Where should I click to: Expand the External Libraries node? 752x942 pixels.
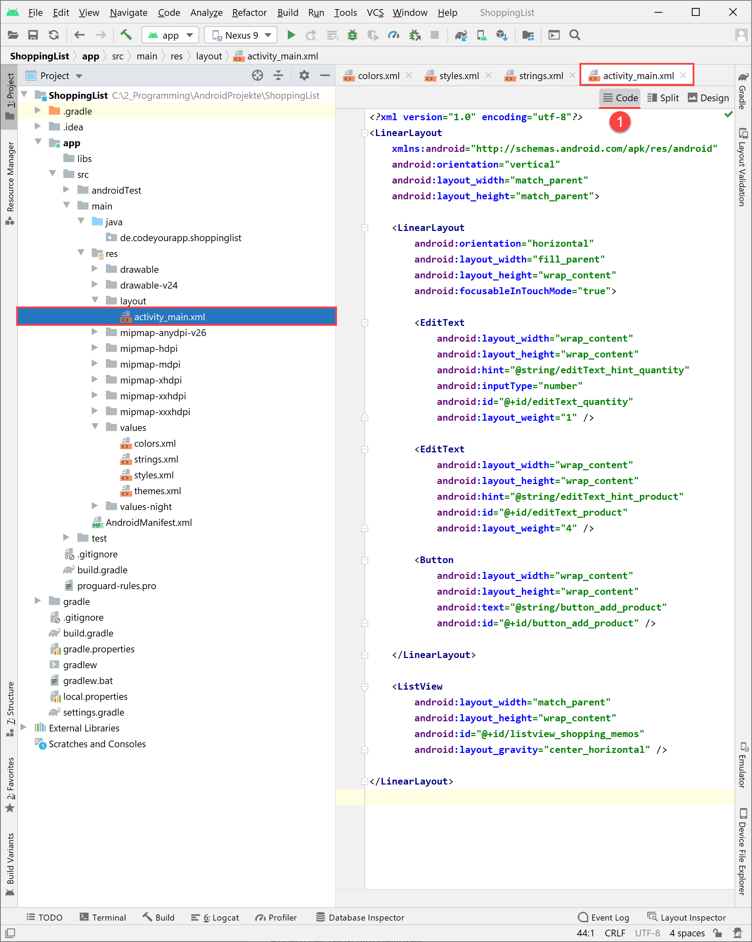(x=24, y=728)
